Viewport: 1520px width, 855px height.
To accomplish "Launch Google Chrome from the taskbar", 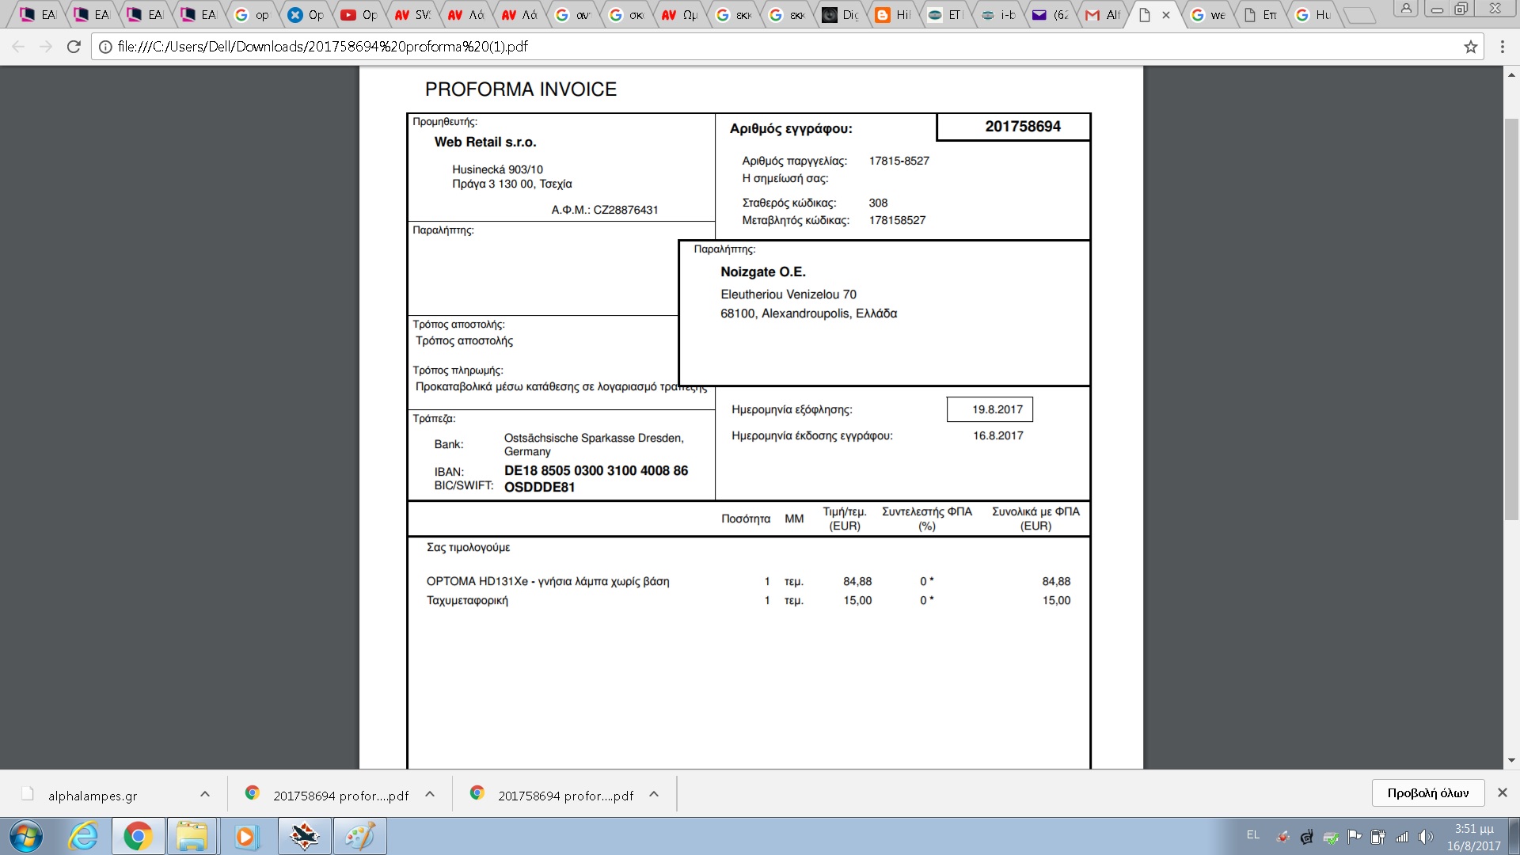I will (139, 836).
